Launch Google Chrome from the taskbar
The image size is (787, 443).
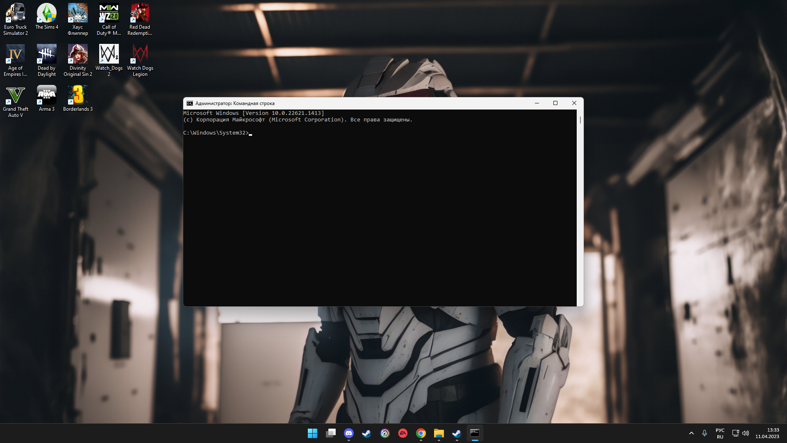pos(421,433)
